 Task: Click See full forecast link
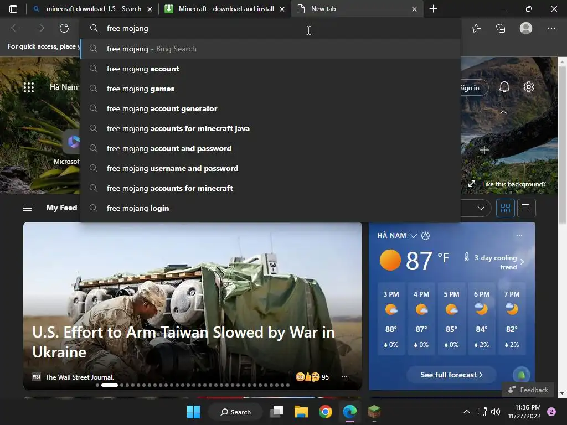pyautogui.click(x=451, y=375)
